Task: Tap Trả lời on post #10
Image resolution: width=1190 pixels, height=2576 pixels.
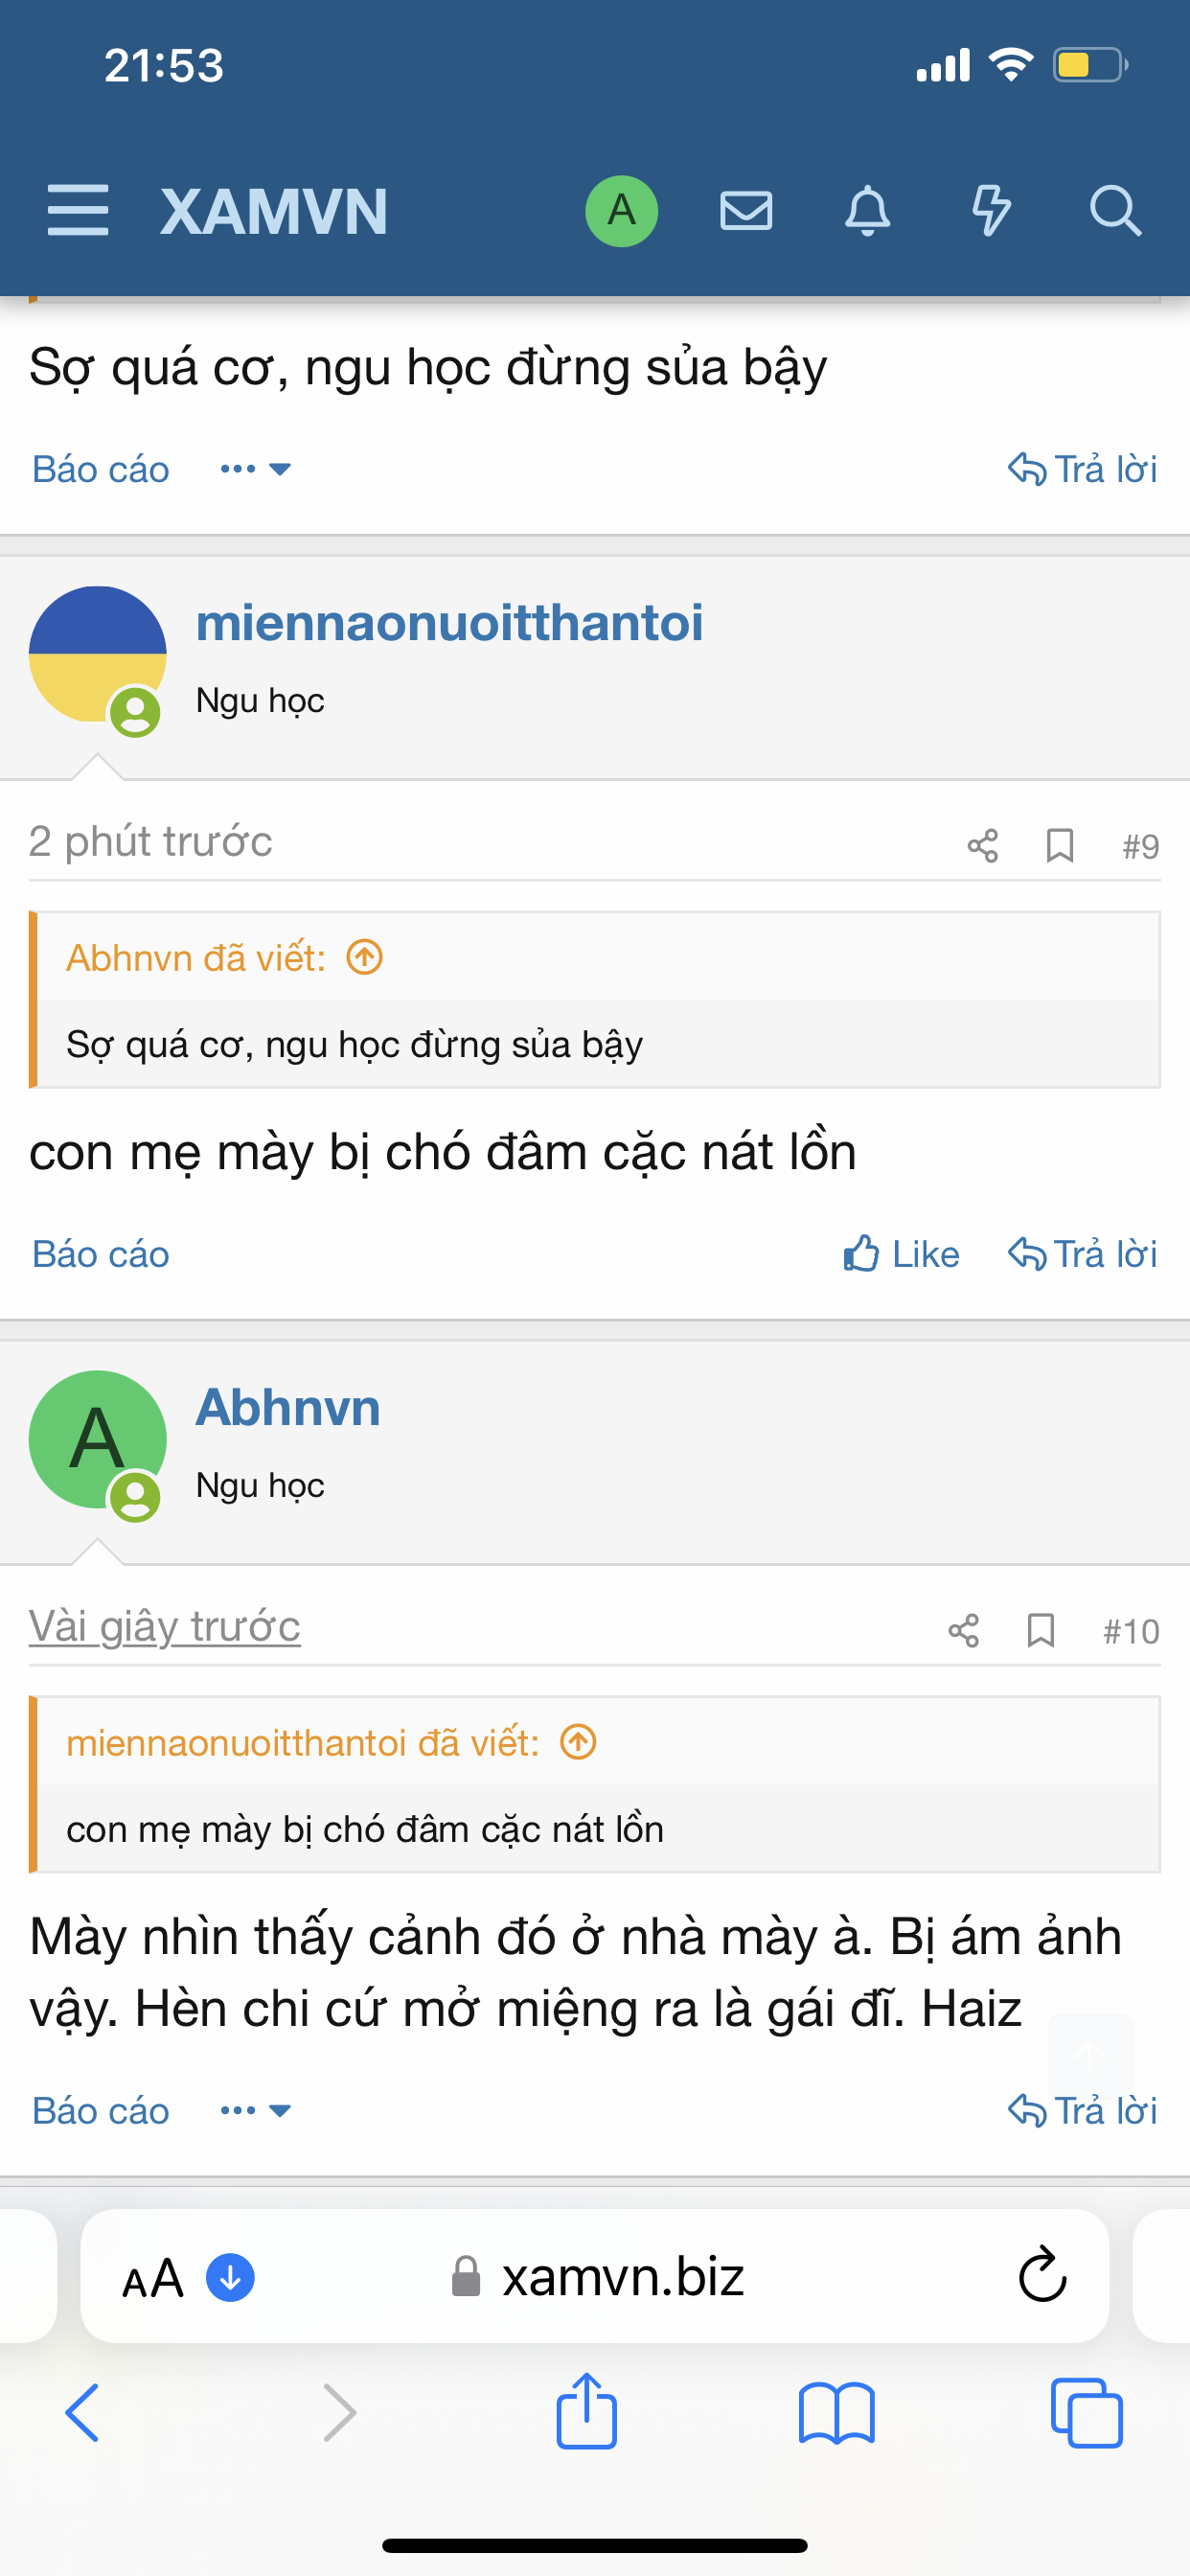Action: (1082, 2110)
